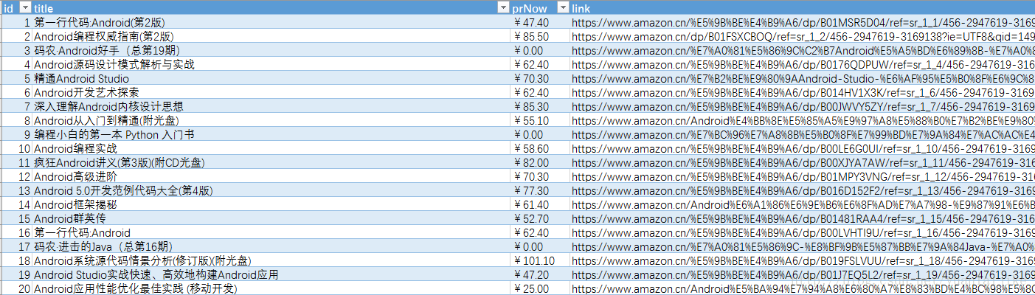This screenshot has height=295, width=1035.
Task: Open the Amazon link containing B00XJYA7AW
Action: coord(803,162)
